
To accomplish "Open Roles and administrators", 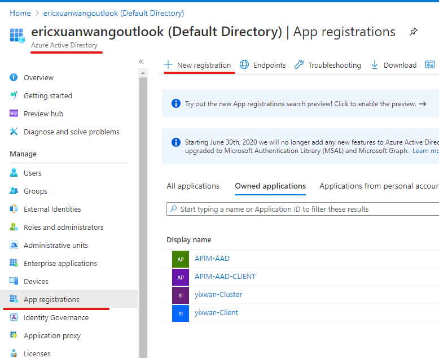I will (64, 227).
